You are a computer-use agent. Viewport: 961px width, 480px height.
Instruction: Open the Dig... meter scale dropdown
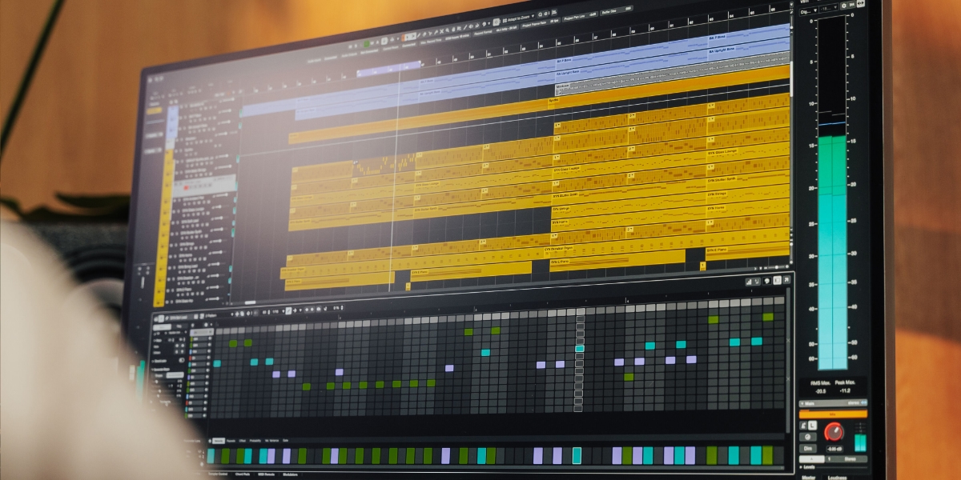[810, 11]
